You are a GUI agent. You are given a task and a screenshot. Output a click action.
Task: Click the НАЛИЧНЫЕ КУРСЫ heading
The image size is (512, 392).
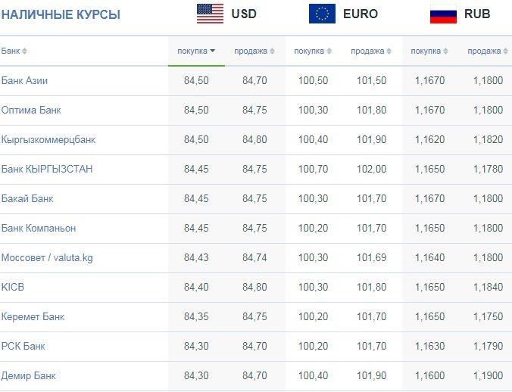coord(61,14)
